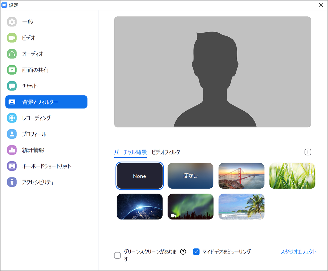This screenshot has width=328, height=271.
Task: Select the ぼかし blur background
Action: (x=190, y=176)
